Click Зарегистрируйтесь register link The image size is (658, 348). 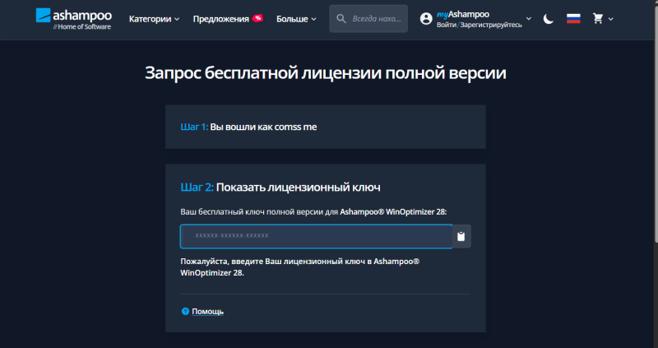[x=491, y=25]
